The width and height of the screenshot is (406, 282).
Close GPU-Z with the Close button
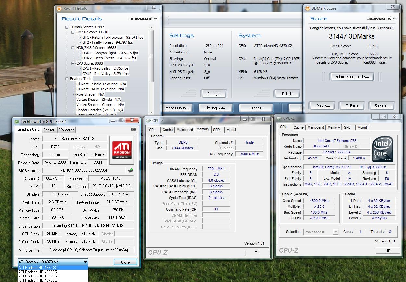coord(125,262)
